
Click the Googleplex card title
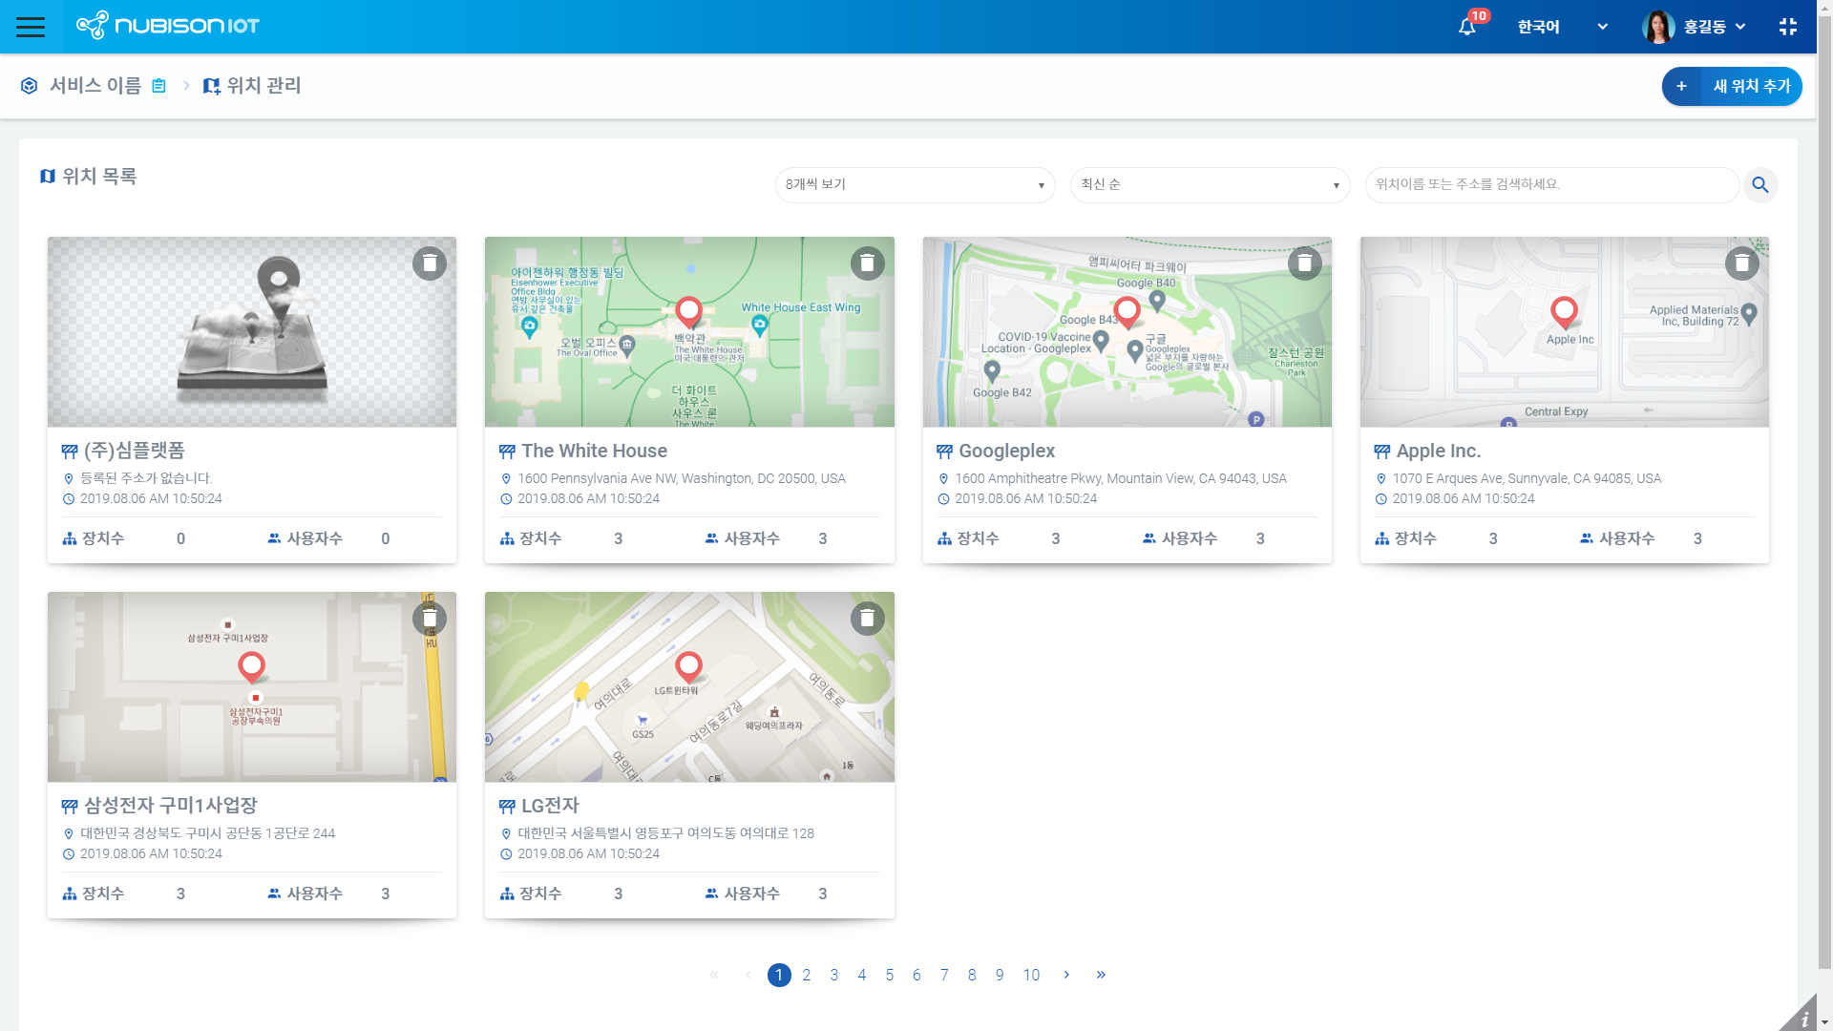[1006, 451]
